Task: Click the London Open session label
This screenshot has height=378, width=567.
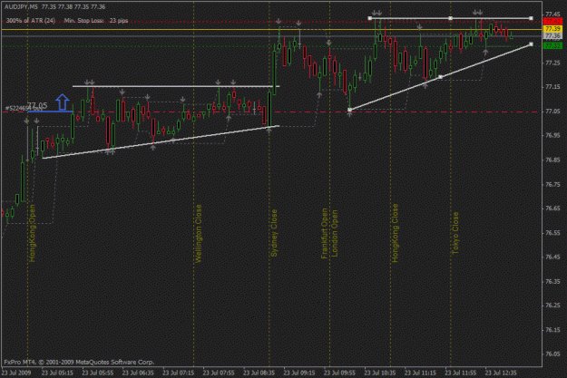Action: pyautogui.click(x=335, y=233)
